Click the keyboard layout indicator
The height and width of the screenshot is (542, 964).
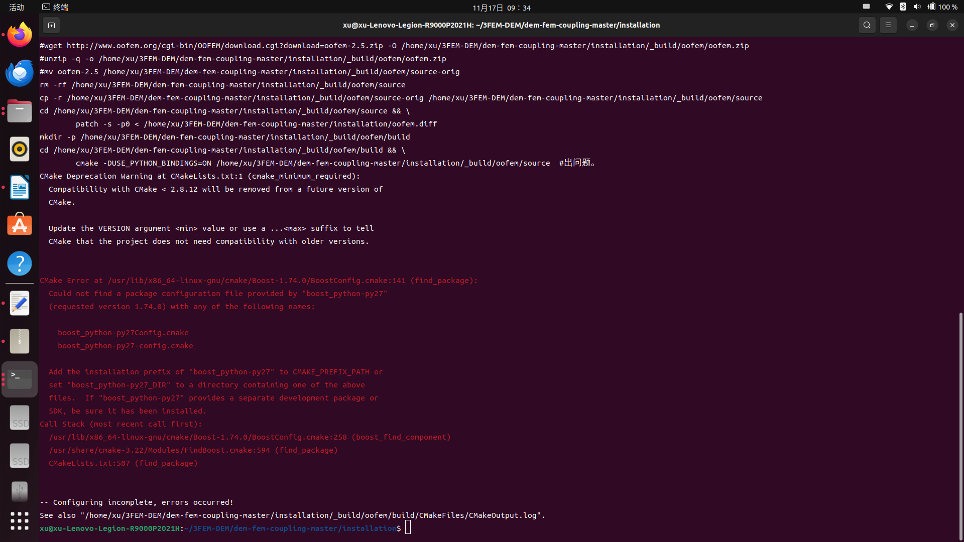(866, 7)
